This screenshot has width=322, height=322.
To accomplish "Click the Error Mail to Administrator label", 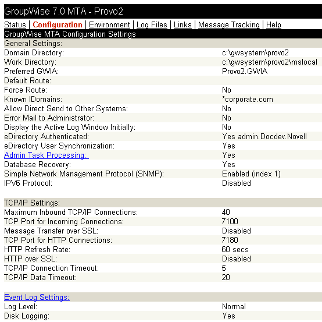I will click(49, 118).
